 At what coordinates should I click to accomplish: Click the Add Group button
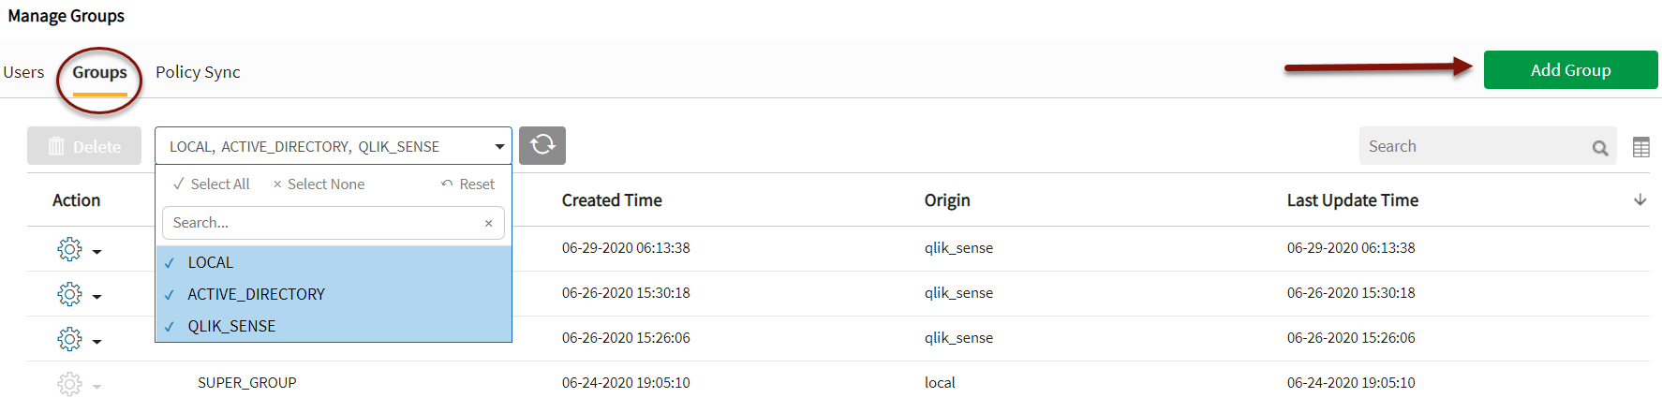click(x=1570, y=70)
